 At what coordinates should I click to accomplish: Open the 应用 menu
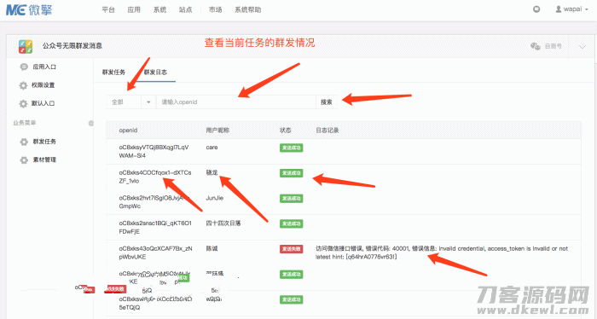click(134, 9)
